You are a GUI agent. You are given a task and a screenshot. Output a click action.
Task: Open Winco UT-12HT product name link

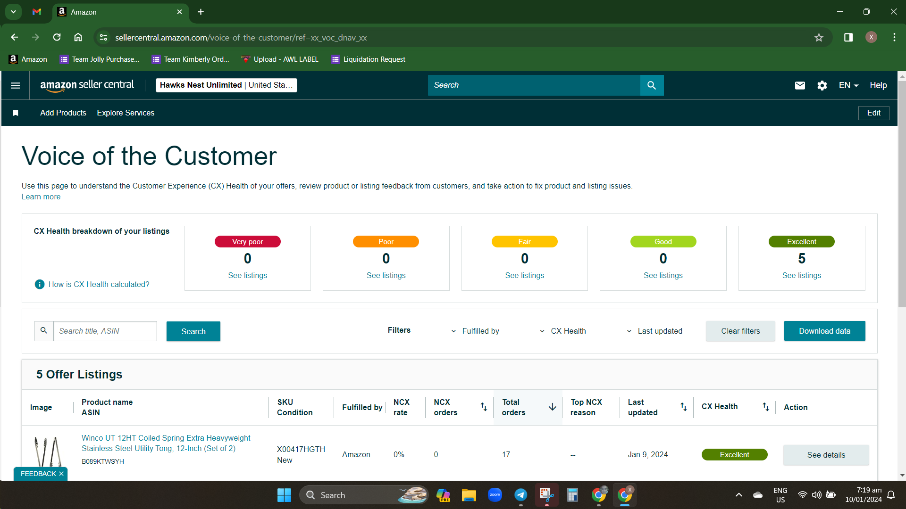coord(166,443)
